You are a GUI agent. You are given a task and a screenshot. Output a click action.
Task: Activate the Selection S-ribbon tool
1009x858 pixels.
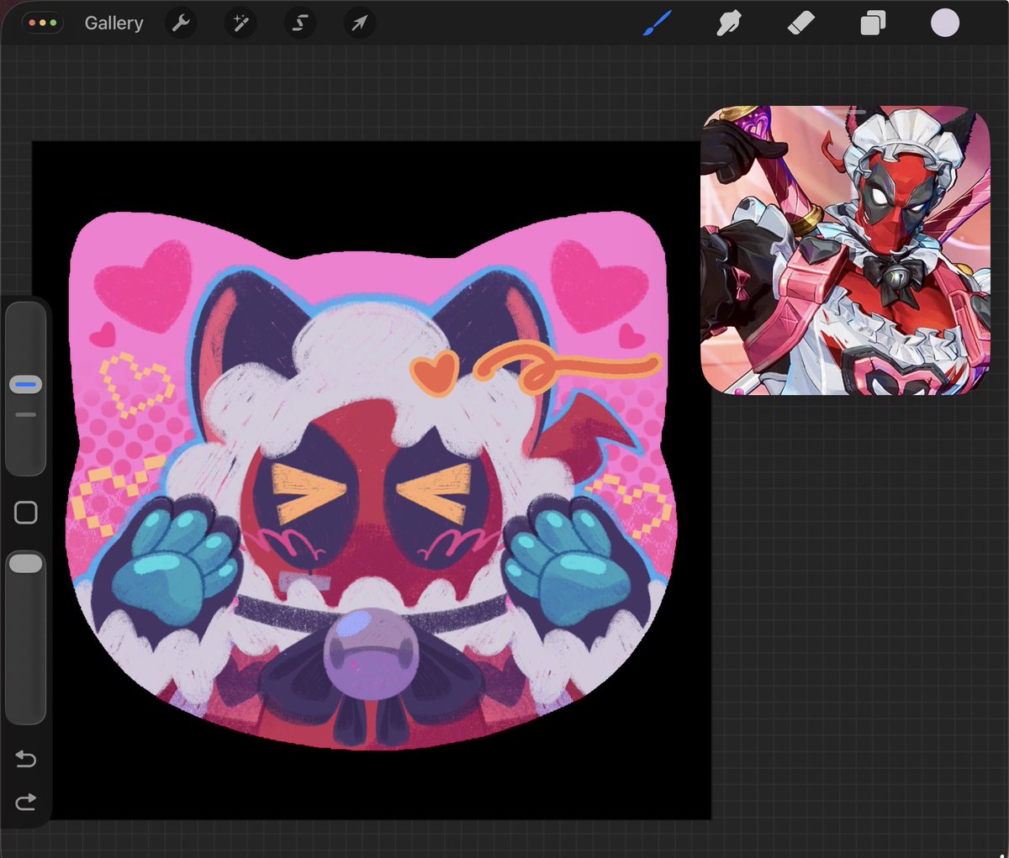coord(300,24)
